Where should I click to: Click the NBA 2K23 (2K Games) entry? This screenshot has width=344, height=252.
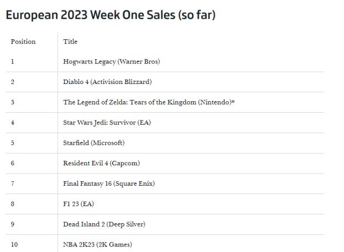tap(97, 244)
